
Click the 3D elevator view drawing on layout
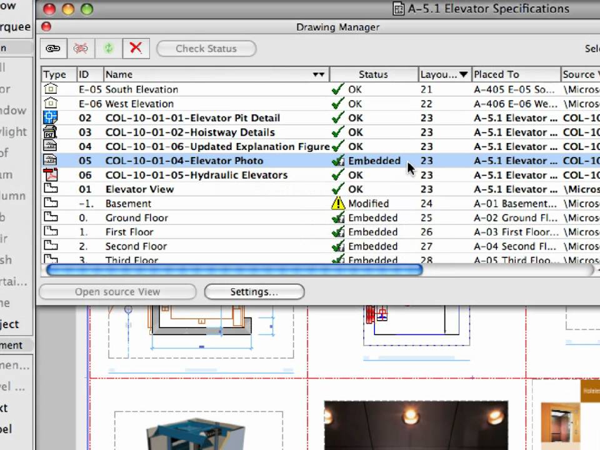click(199, 431)
